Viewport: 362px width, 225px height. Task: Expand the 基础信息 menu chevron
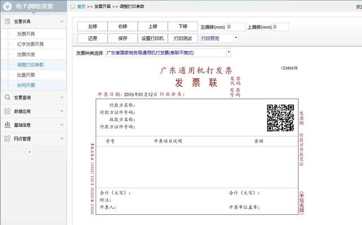pyautogui.click(x=62, y=125)
